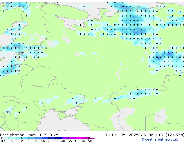
Task: Click the legend label "45"
Action: 83,141
